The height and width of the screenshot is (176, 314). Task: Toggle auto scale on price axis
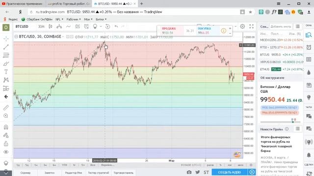pos(240,165)
